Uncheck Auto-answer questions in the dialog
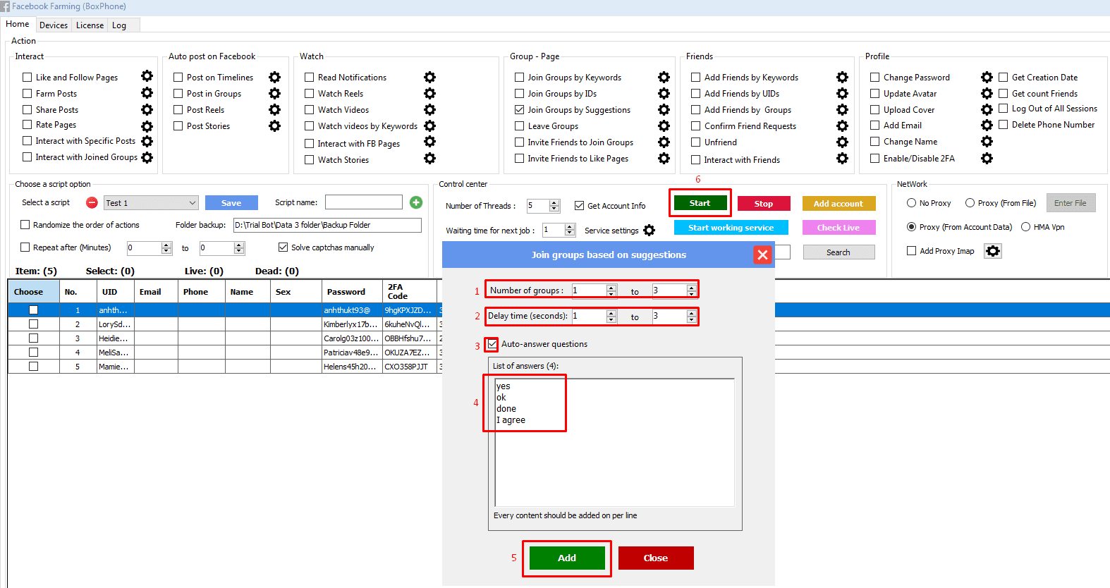The height and width of the screenshot is (588, 1110). 492,344
